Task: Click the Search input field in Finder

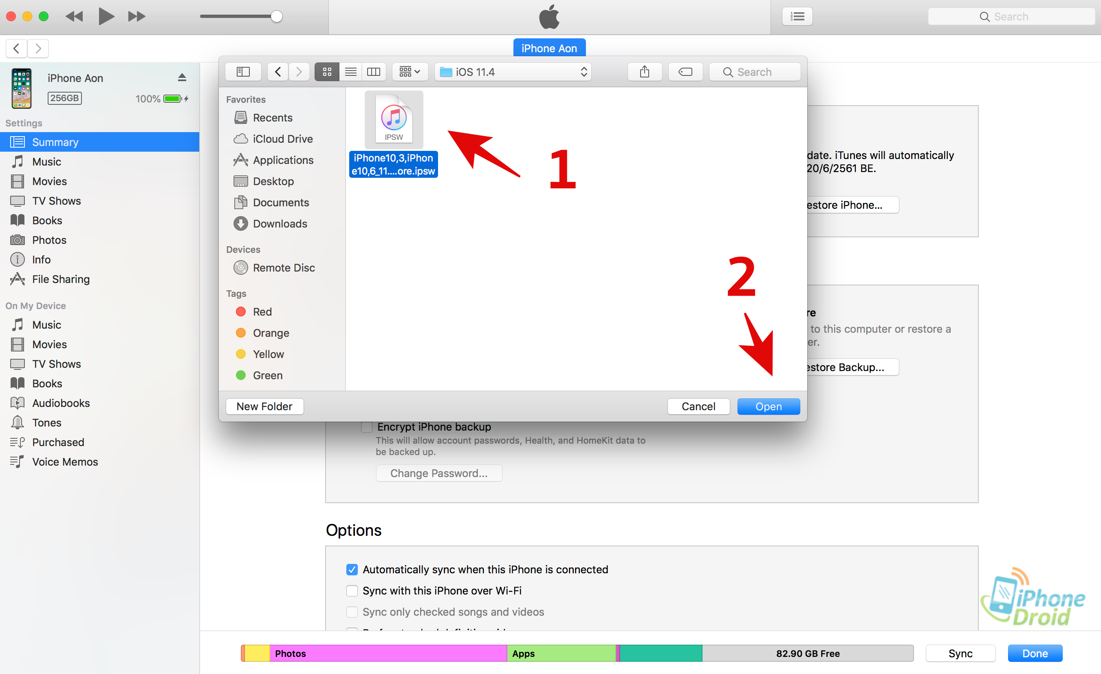Action: [755, 72]
